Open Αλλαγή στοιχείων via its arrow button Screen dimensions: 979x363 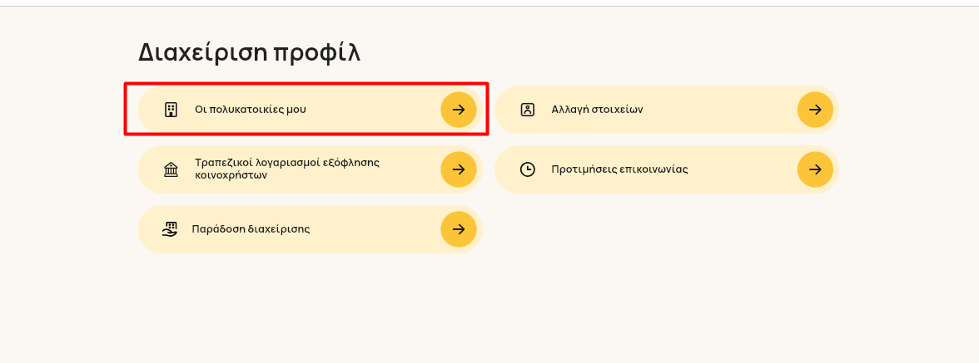pos(816,110)
